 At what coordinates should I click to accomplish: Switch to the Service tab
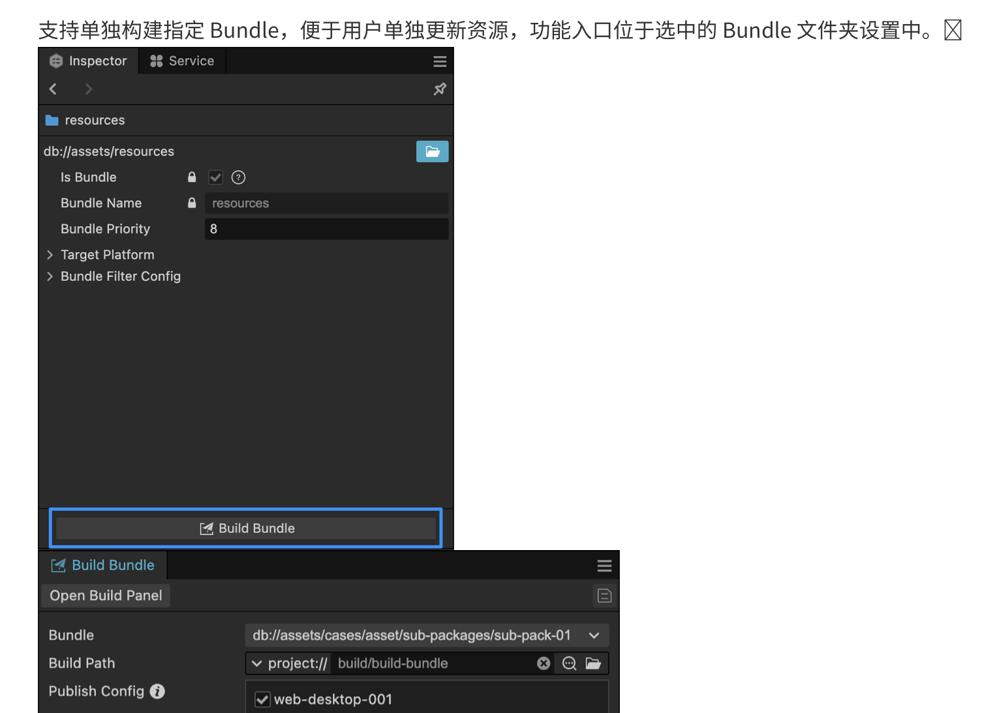pyautogui.click(x=182, y=61)
